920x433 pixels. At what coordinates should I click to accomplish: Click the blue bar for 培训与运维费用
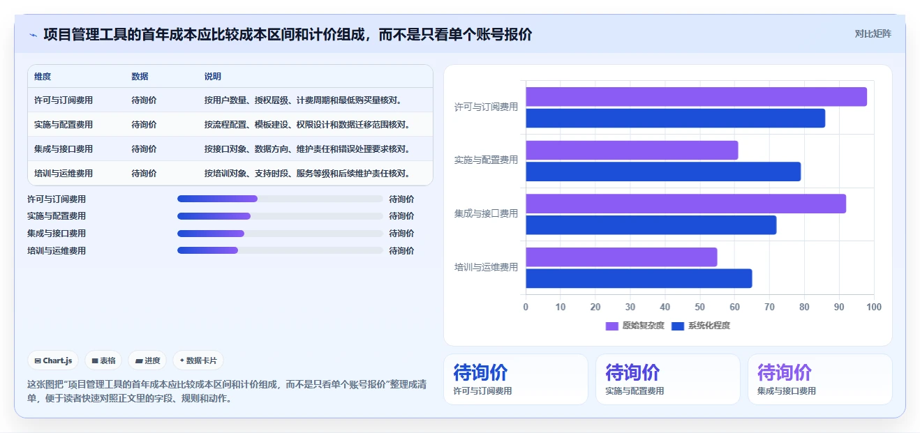639,278
